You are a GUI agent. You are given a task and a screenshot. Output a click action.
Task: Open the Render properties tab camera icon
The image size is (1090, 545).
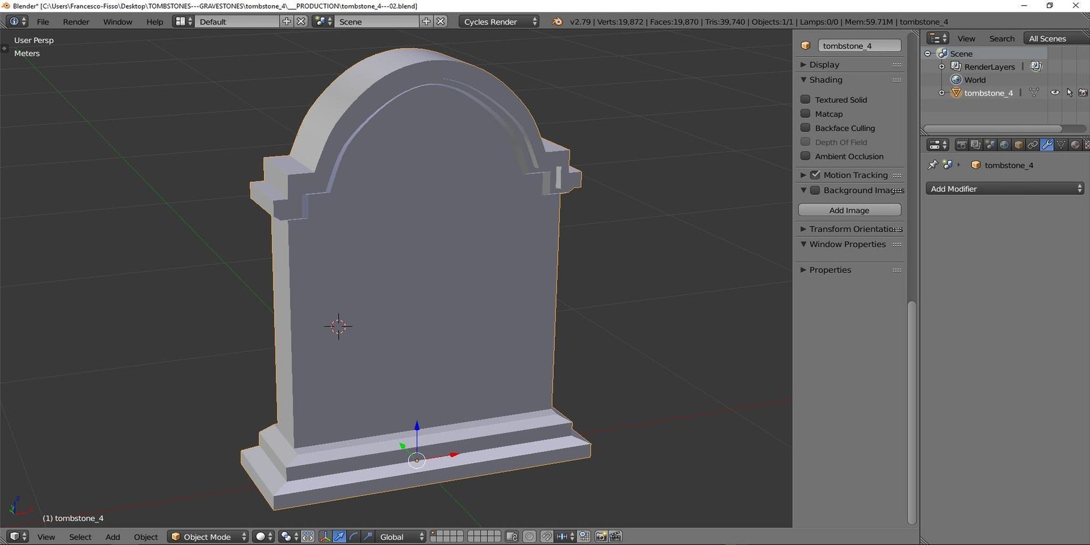click(x=961, y=145)
